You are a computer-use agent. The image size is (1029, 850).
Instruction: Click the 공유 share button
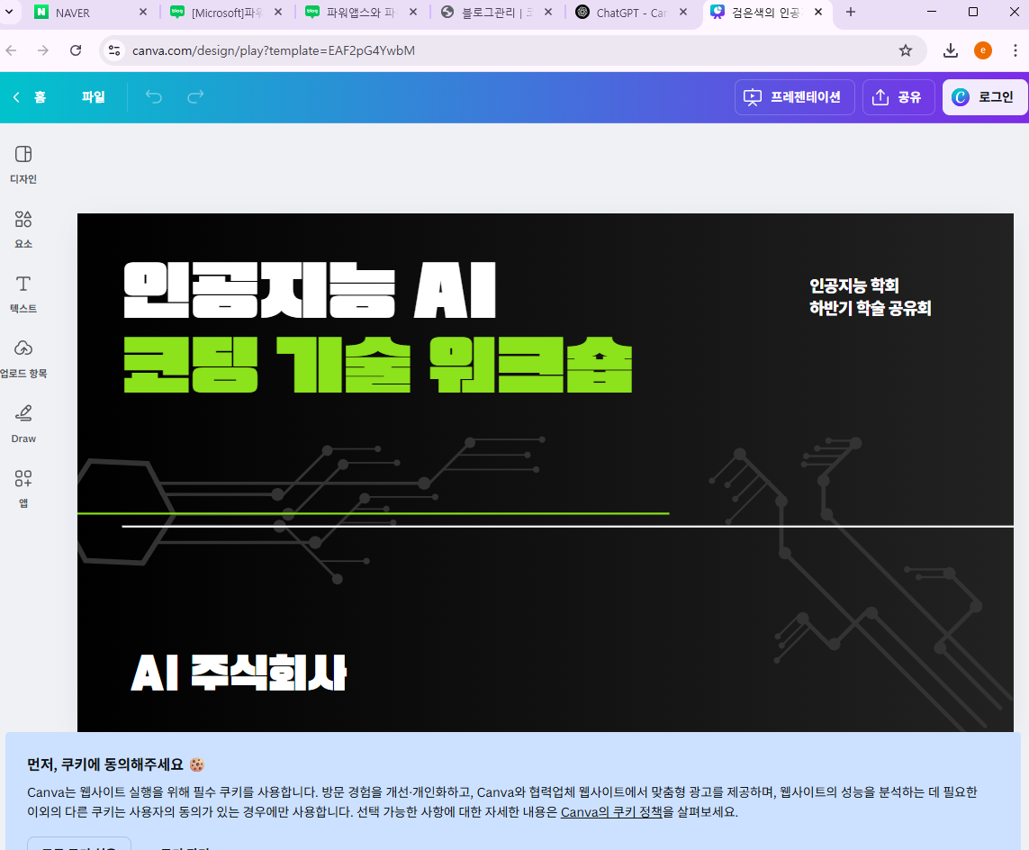(x=898, y=97)
